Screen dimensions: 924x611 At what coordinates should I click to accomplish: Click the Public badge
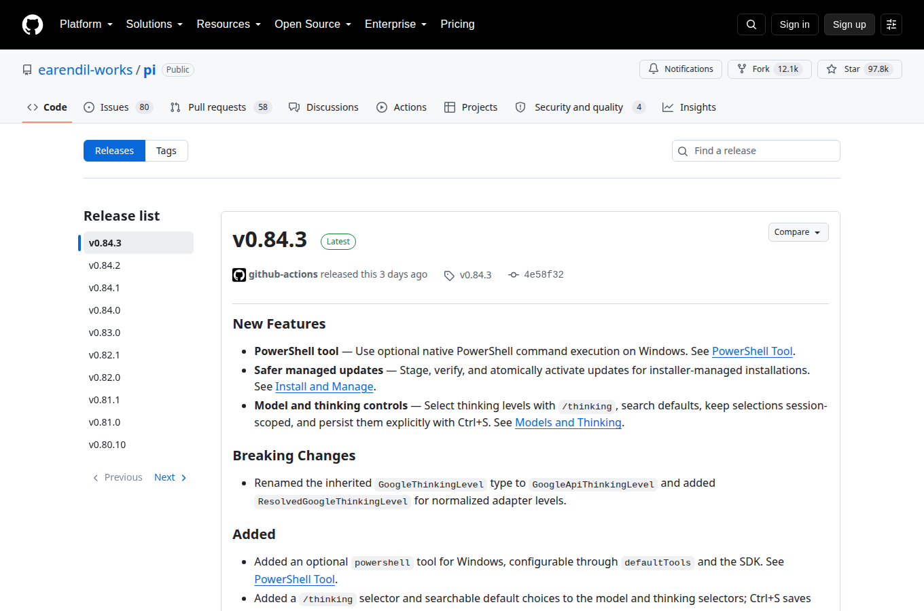click(x=178, y=70)
